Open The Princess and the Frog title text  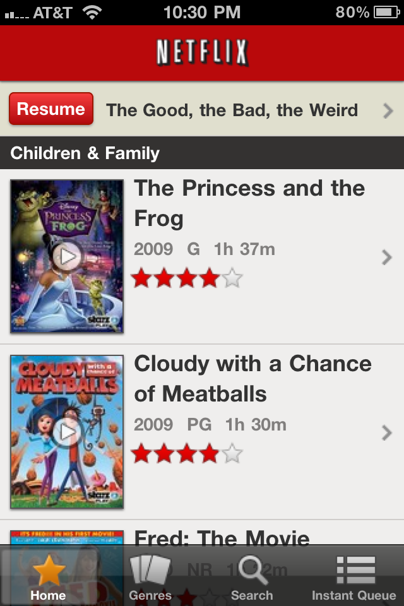(x=249, y=203)
